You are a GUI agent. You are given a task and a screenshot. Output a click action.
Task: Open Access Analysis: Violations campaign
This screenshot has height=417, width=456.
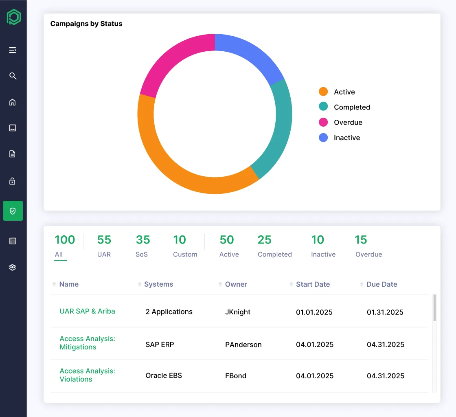(x=87, y=375)
